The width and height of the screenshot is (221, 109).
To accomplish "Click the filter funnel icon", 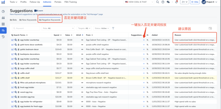I will tap(113, 28).
